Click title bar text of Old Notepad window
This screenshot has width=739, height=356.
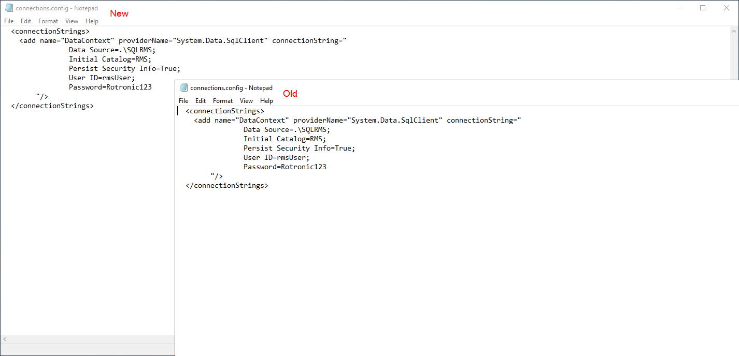[x=231, y=88]
